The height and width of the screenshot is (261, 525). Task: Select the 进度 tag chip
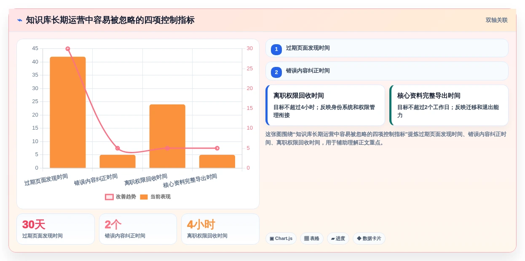point(338,239)
